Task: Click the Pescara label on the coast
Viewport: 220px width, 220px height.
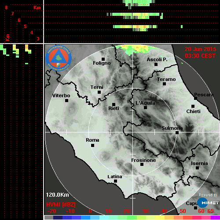Action: pyautogui.click(x=204, y=95)
